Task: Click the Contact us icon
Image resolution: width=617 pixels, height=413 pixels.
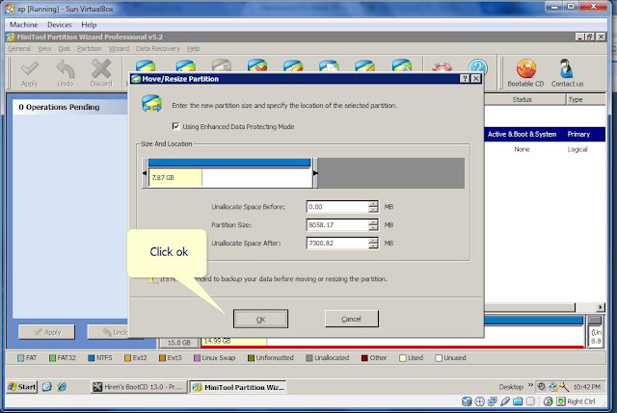Action: coord(567,73)
